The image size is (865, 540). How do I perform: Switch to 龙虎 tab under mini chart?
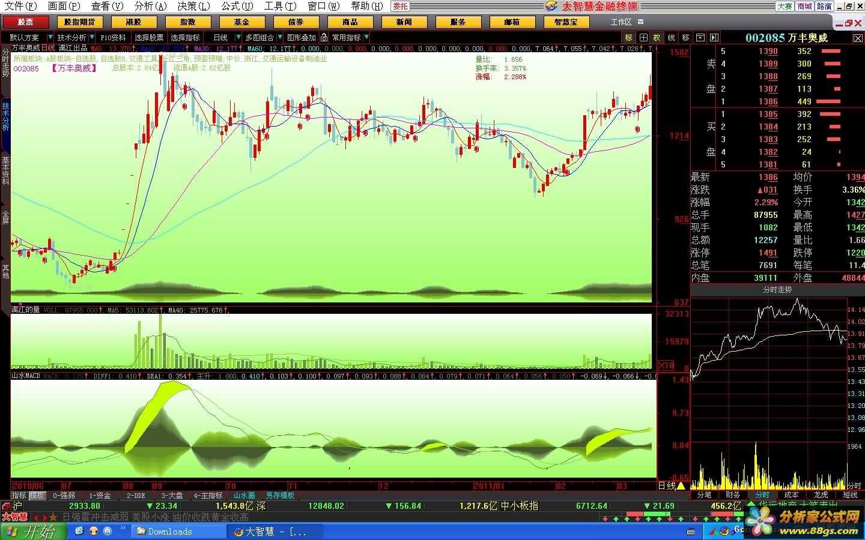pos(821,495)
